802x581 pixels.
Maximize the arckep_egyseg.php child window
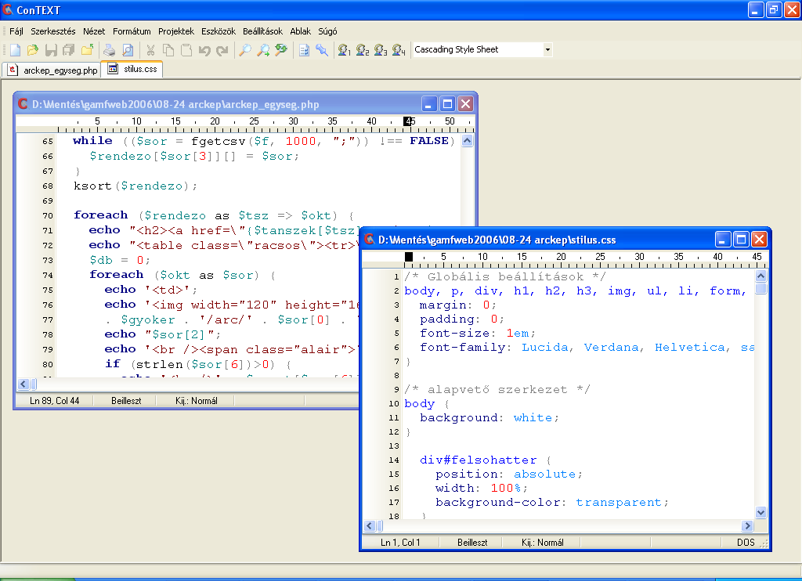[x=447, y=104]
